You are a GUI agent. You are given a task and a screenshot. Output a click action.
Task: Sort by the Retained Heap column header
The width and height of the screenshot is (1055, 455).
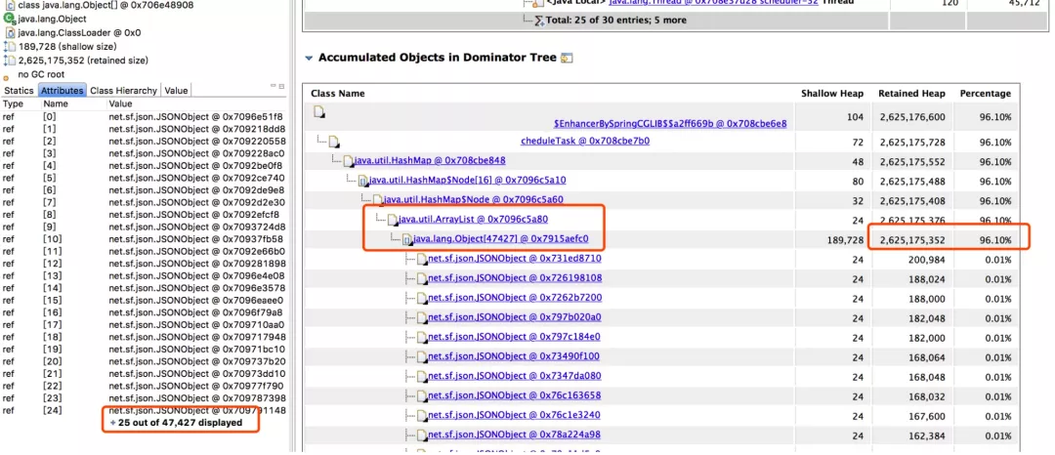pos(911,94)
